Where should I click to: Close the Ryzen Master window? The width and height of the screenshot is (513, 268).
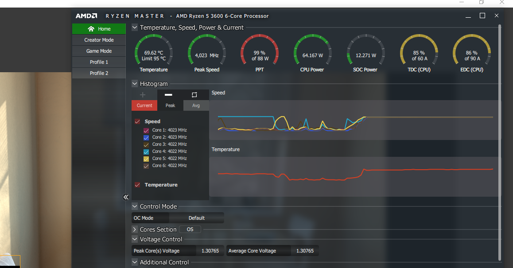(497, 16)
